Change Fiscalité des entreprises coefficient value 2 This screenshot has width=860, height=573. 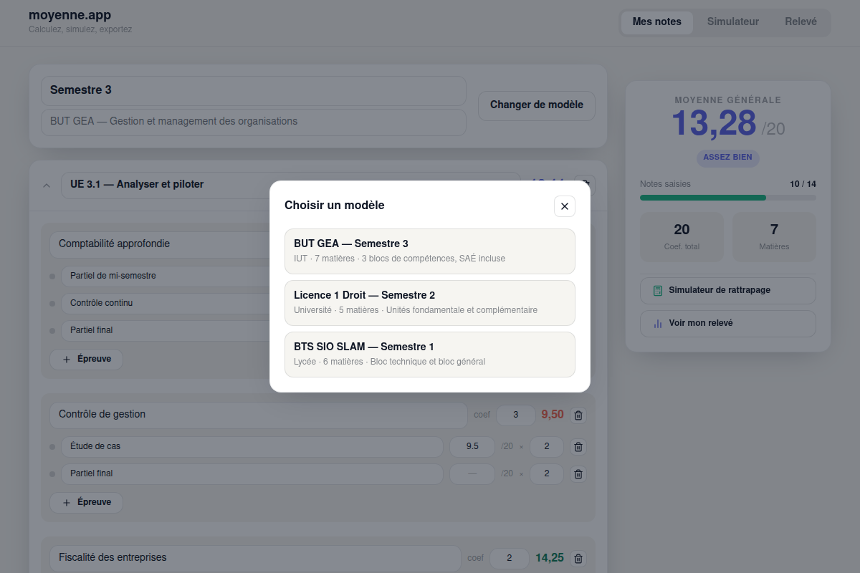[x=509, y=558]
